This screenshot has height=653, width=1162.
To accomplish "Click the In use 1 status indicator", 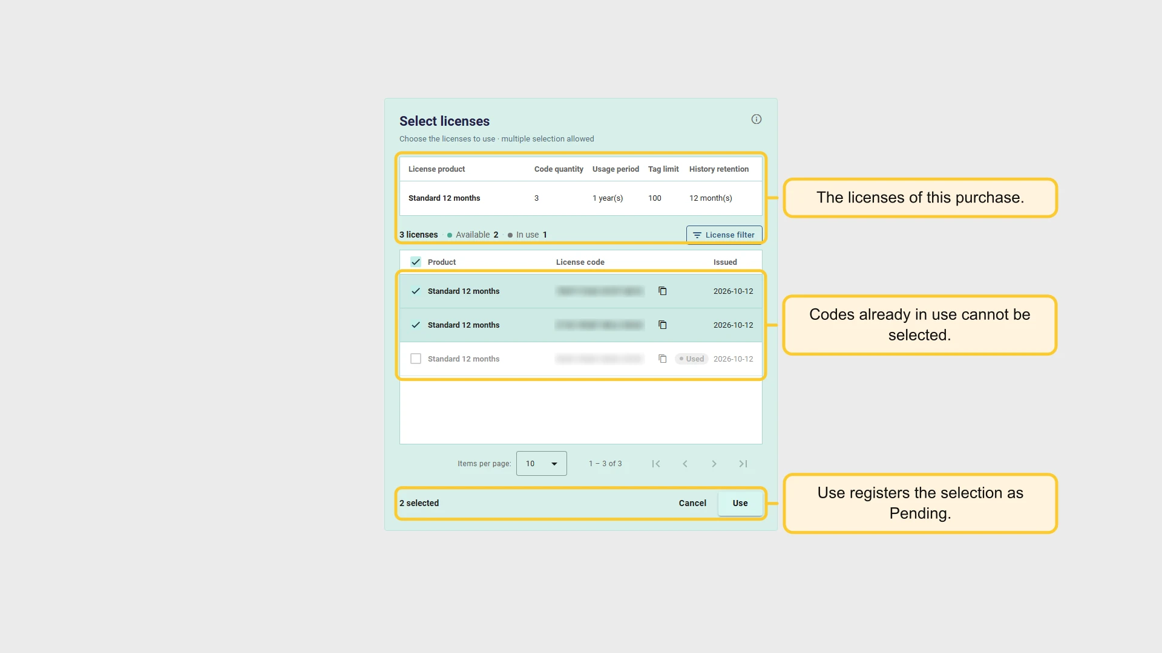I will click(x=527, y=235).
